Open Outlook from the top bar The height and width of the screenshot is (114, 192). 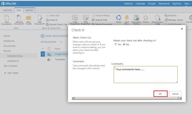tap(128, 4)
